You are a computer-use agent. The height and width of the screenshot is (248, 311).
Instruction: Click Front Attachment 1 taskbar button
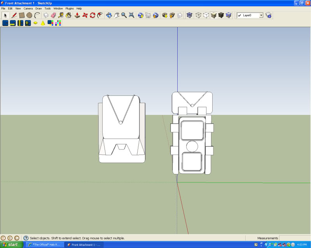pos(84,245)
